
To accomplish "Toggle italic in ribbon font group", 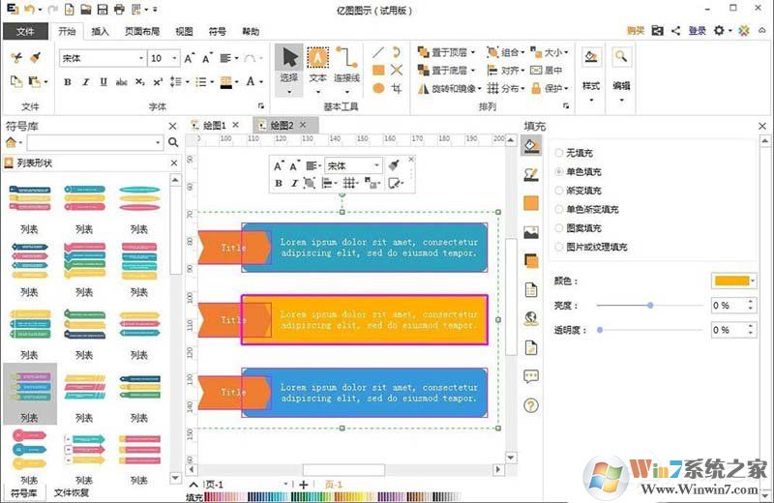I will [85, 82].
